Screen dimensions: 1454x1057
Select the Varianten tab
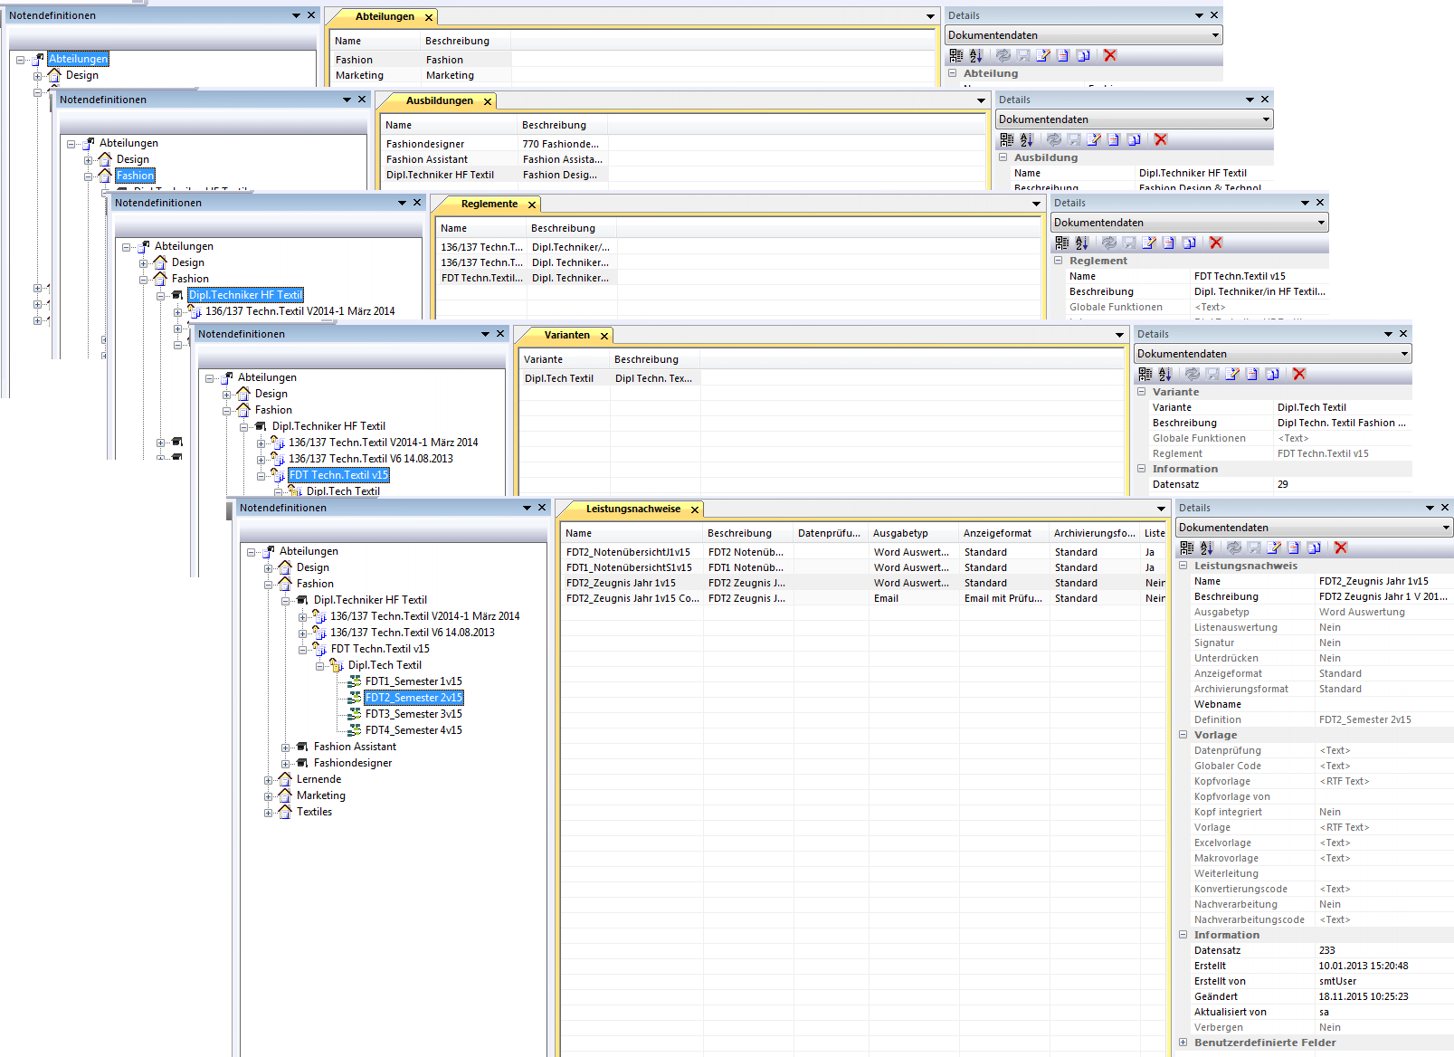[566, 335]
